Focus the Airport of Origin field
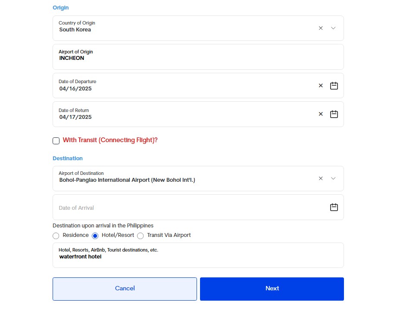 coord(198,57)
